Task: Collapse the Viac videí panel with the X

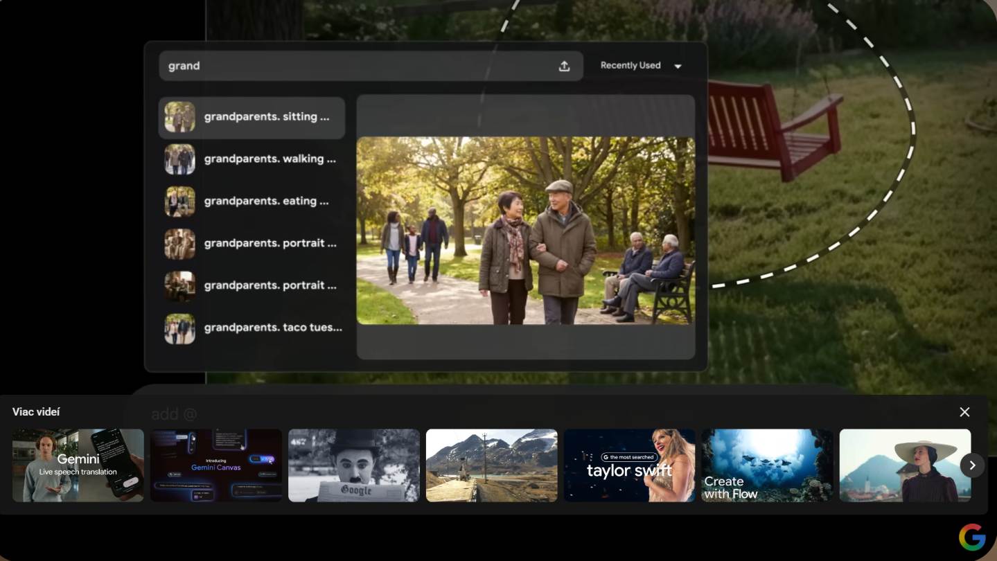Action: 964,411
